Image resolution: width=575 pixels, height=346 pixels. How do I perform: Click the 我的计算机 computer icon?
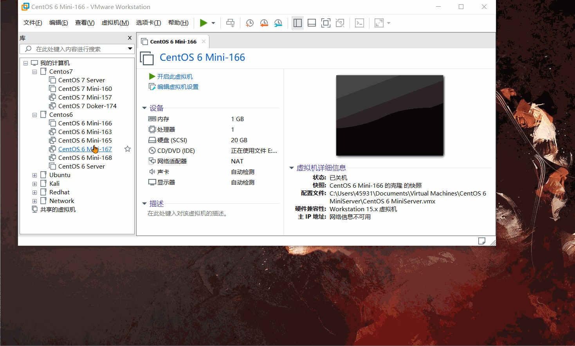point(34,63)
